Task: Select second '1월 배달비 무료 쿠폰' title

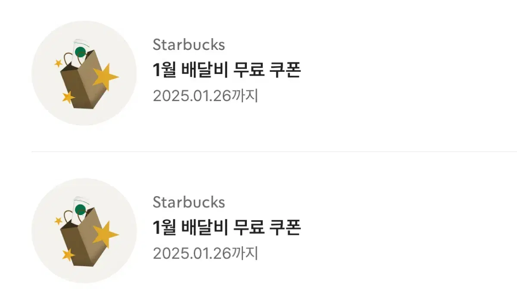Action: 227,228
